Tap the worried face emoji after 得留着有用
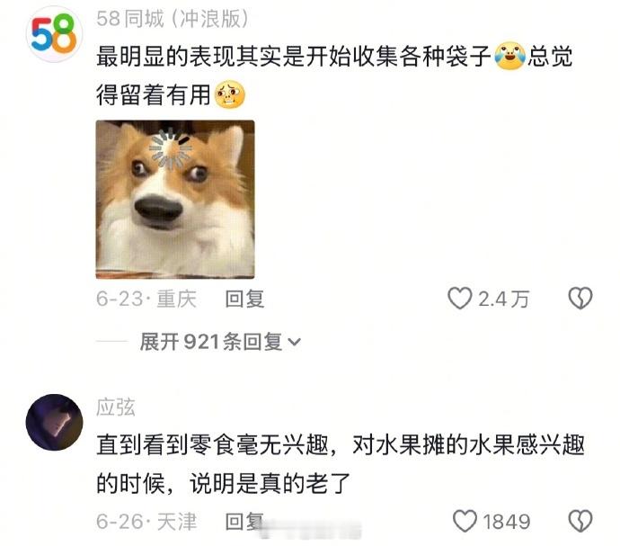This screenshot has width=620, height=546. [230, 95]
